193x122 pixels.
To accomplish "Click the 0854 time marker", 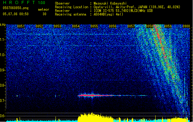I will [x=76, y=26].
